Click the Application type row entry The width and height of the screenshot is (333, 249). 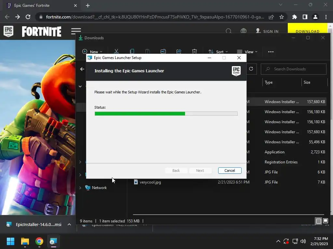(x=274, y=152)
